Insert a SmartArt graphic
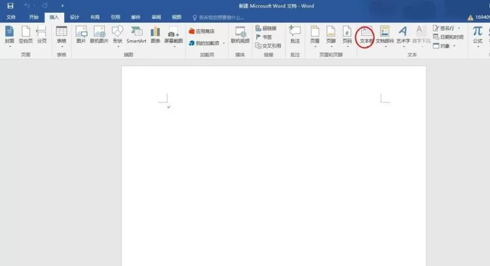 pos(136,35)
